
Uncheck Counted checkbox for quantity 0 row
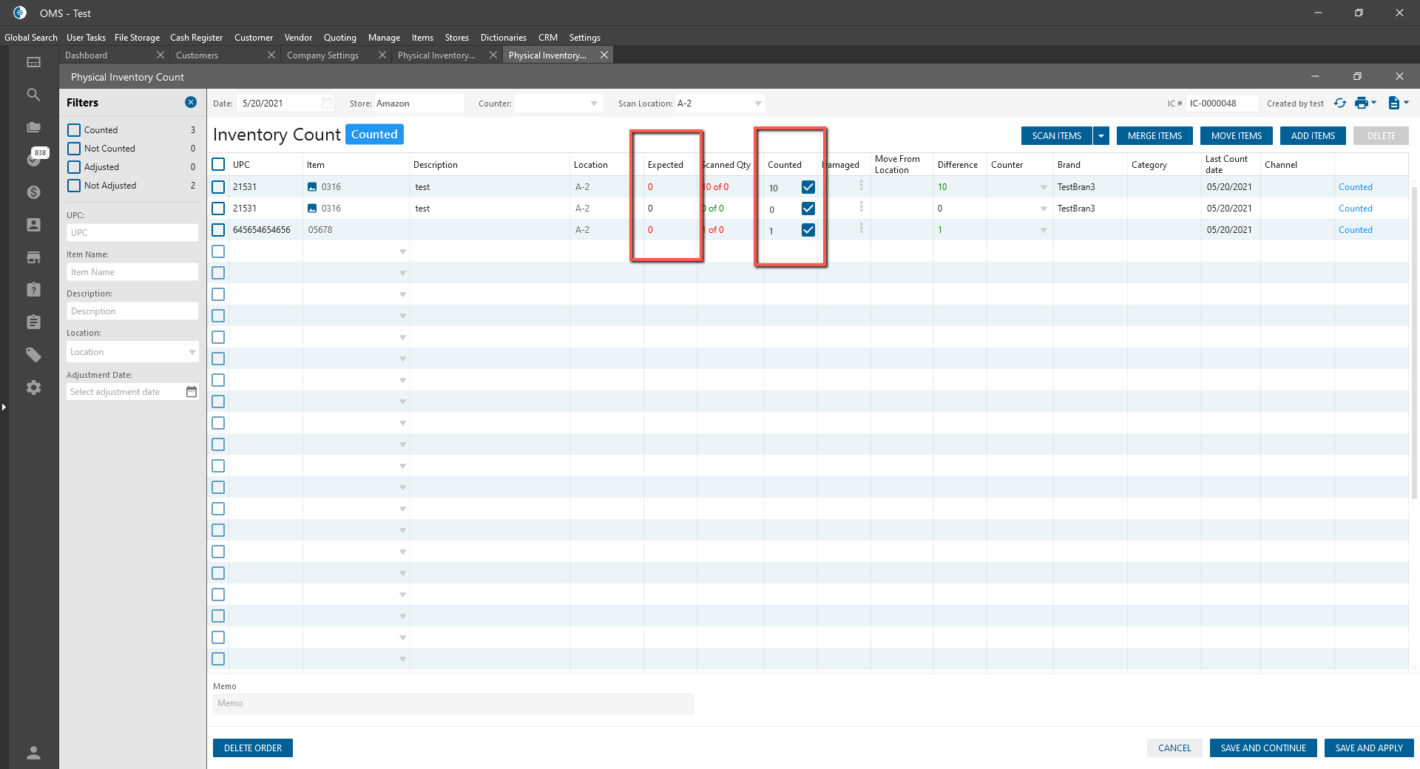click(x=808, y=209)
